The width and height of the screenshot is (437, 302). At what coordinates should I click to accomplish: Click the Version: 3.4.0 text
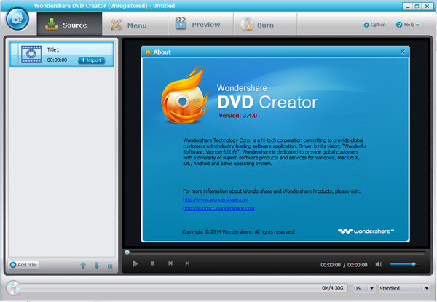(237, 116)
